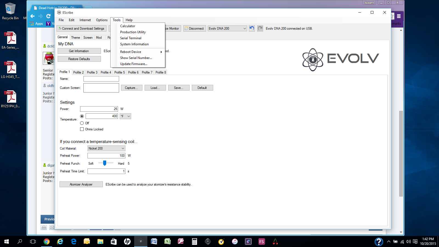Launch Microsoft Excel from taskbar
Screen dimensions: 439x247
pos(167,242)
